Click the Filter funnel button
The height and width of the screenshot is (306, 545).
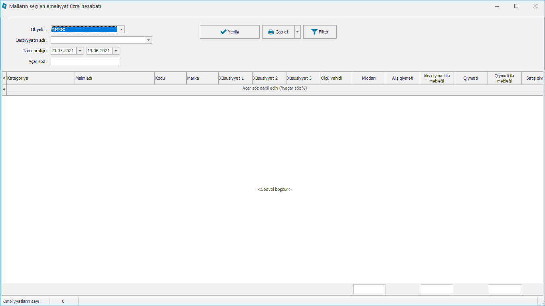coord(320,32)
